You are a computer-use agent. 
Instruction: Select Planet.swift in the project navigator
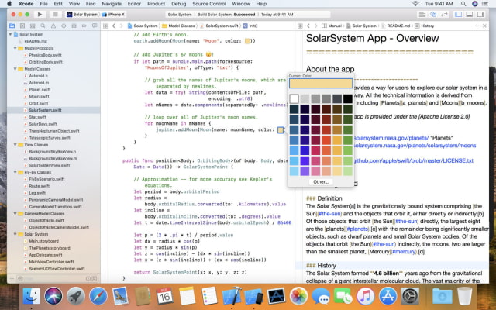(40, 89)
